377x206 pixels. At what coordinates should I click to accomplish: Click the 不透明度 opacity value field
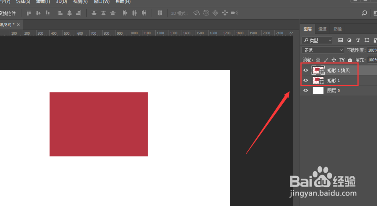[x=372, y=50]
